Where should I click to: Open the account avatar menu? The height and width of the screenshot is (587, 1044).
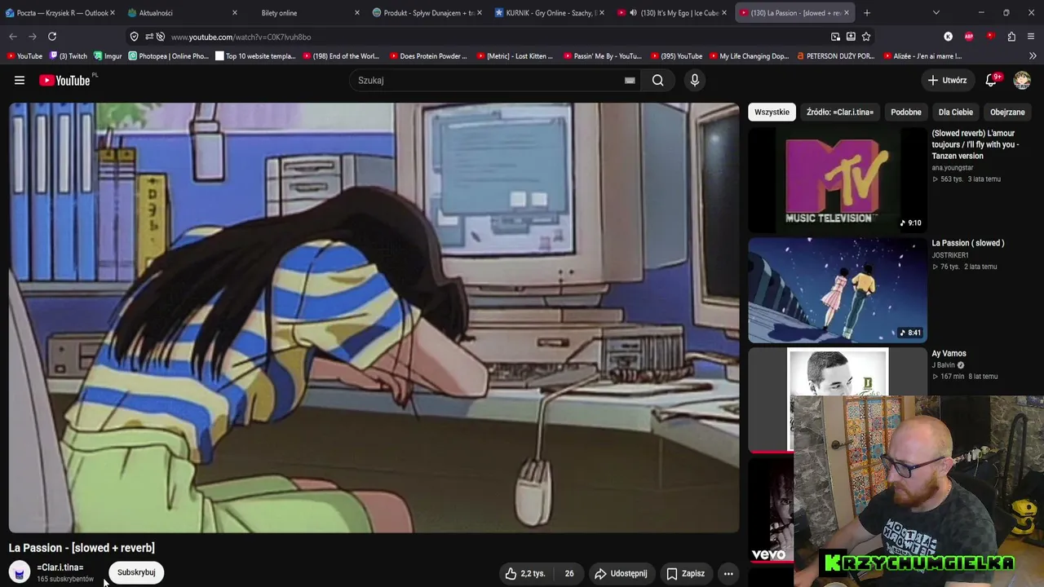pos(1022,80)
